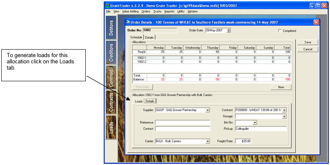
Task: Select allocation row 1002-2
Action: click(212, 62)
